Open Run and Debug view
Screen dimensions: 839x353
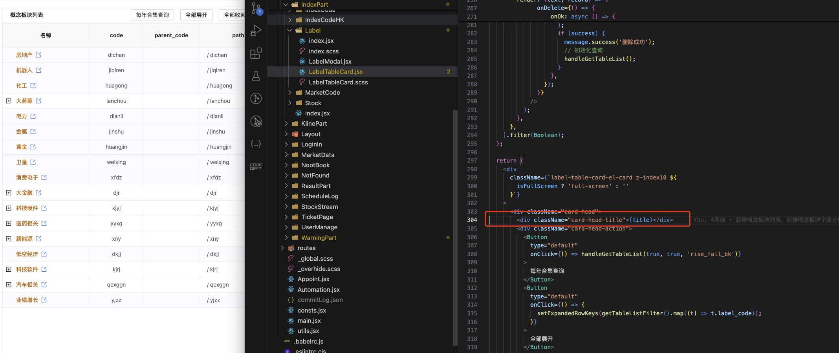[256, 30]
